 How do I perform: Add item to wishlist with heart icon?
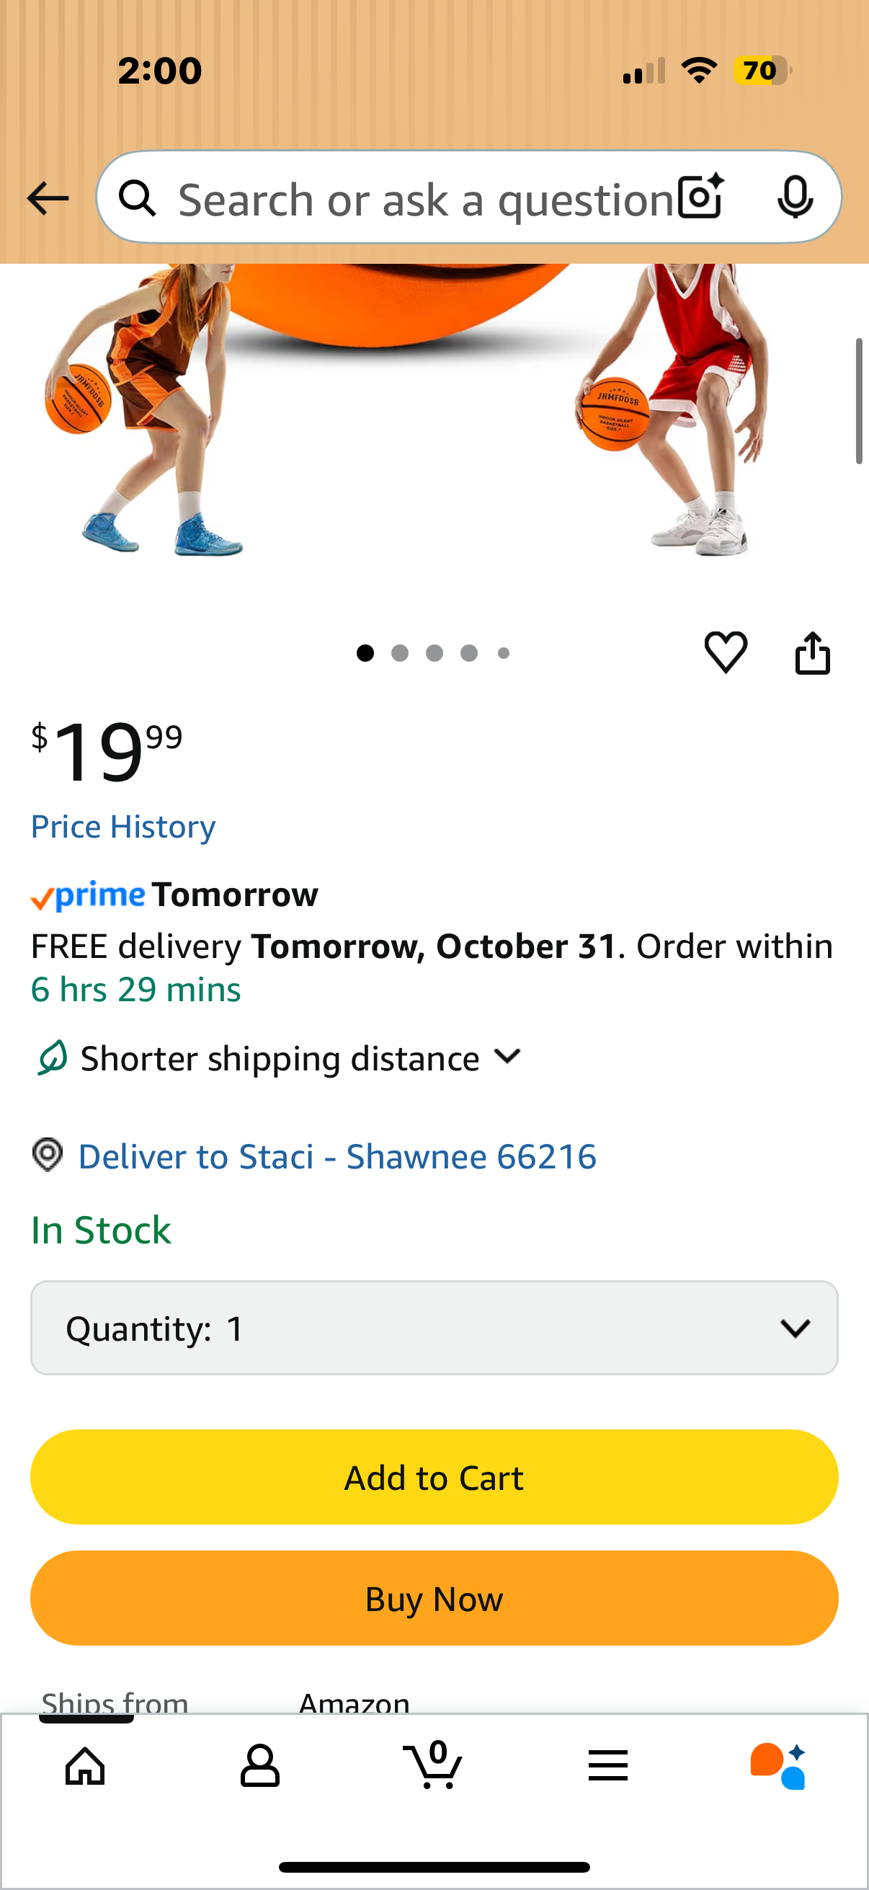(726, 652)
